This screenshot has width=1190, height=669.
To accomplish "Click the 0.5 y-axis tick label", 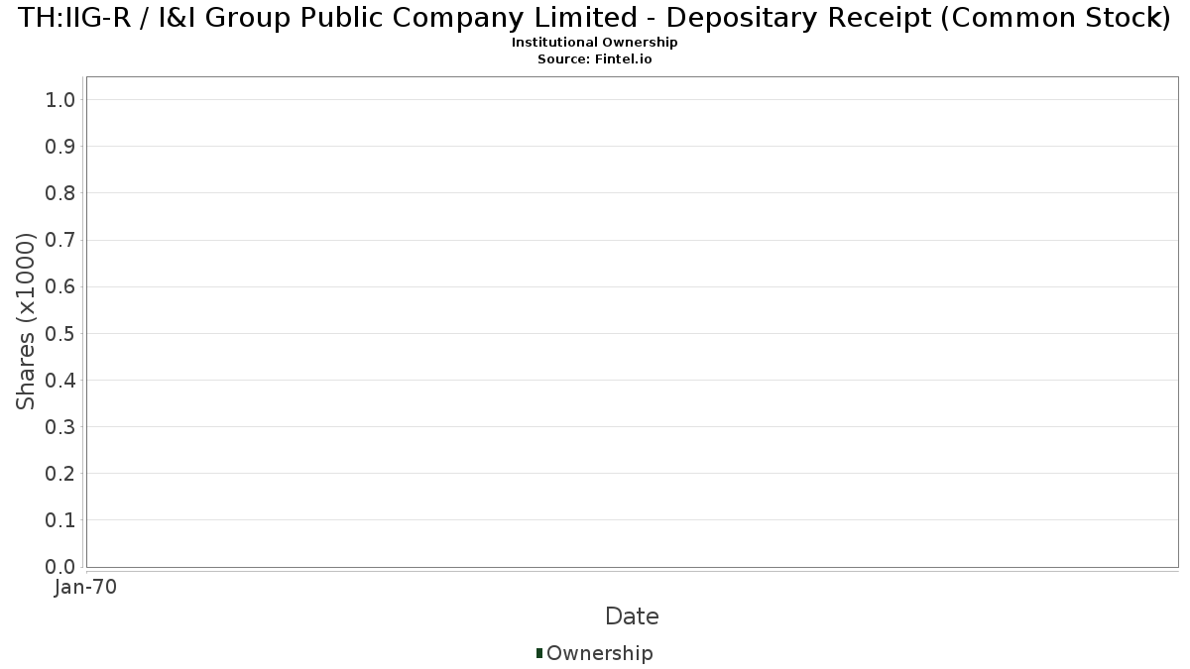I will point(60,333).
